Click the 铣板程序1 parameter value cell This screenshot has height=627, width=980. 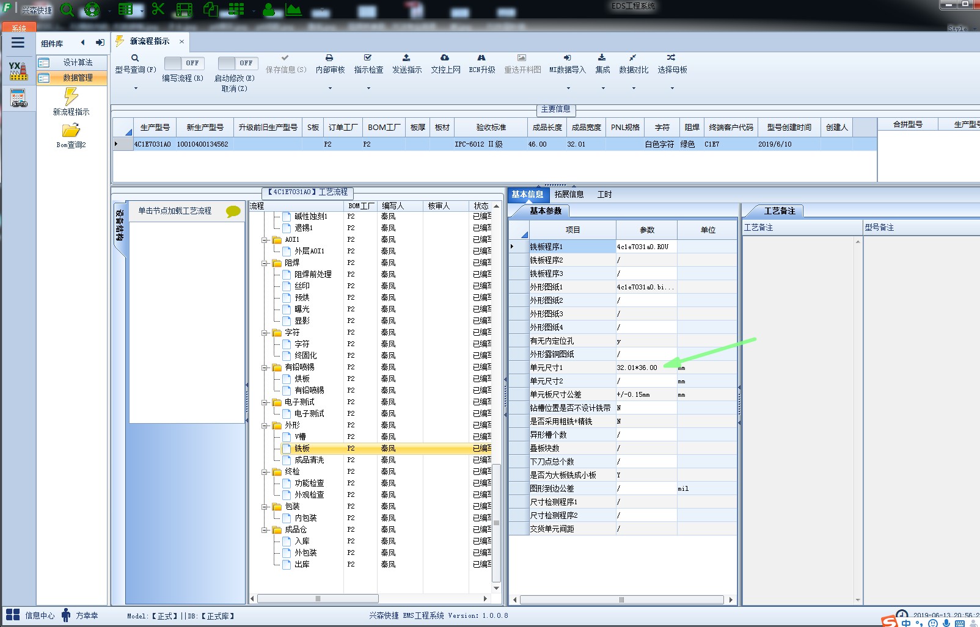(x=646, y=247)
